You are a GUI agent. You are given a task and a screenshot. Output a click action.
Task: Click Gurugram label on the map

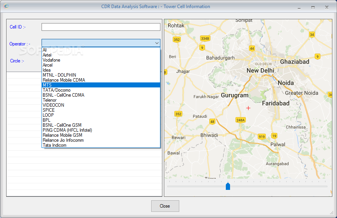(x=235, y=96)
